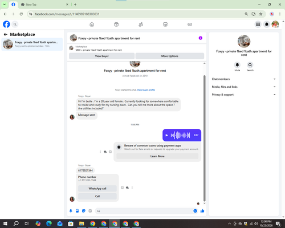Open the Marketplace storefront icon
The image size is (285, 228).
pyautogui.click(x=165, y=25)
